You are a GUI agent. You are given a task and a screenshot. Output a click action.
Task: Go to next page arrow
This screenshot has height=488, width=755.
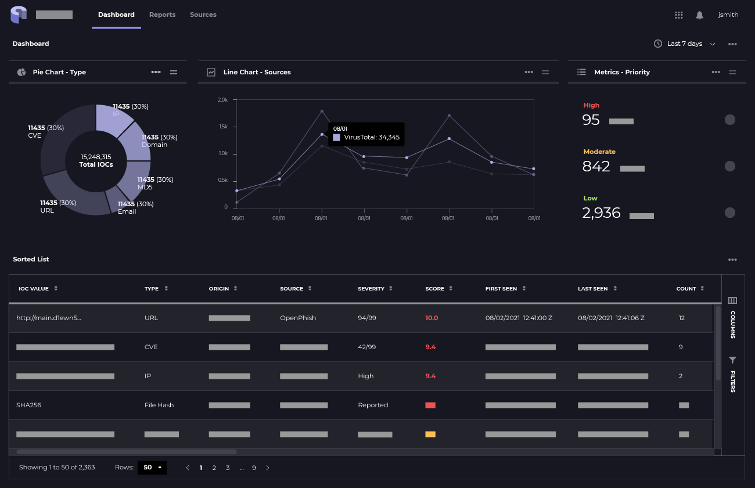click(268, 468)
